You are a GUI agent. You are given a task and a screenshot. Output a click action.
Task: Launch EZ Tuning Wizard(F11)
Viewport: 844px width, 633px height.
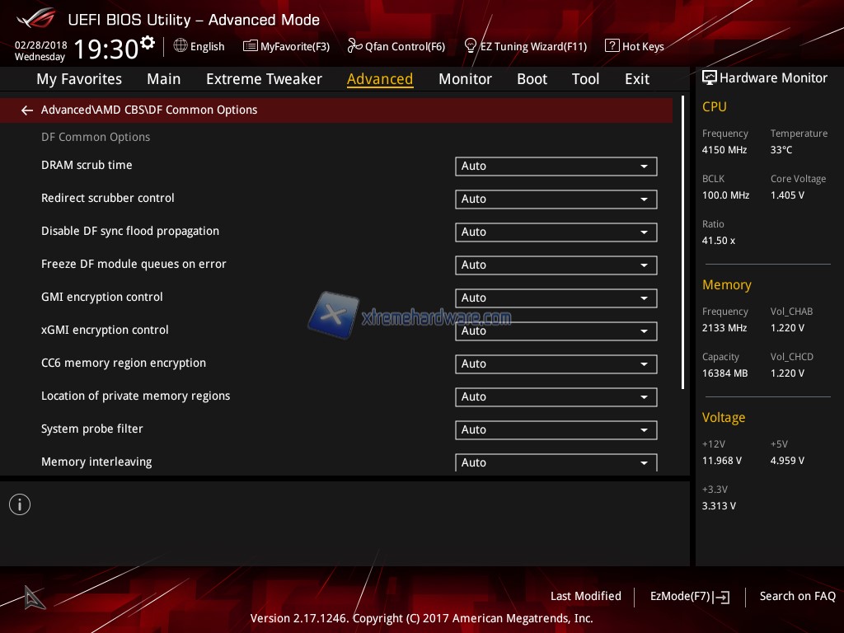(525, 46)
